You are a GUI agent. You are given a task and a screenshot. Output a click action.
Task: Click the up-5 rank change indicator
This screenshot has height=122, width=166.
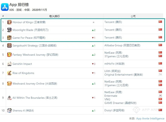pyautogui.click(x=94, y=84)
